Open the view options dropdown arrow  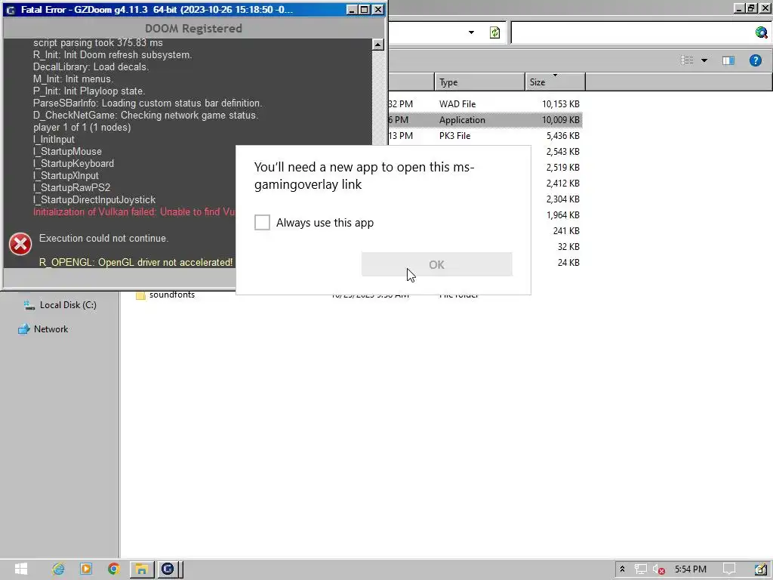[x=704, y=60]
